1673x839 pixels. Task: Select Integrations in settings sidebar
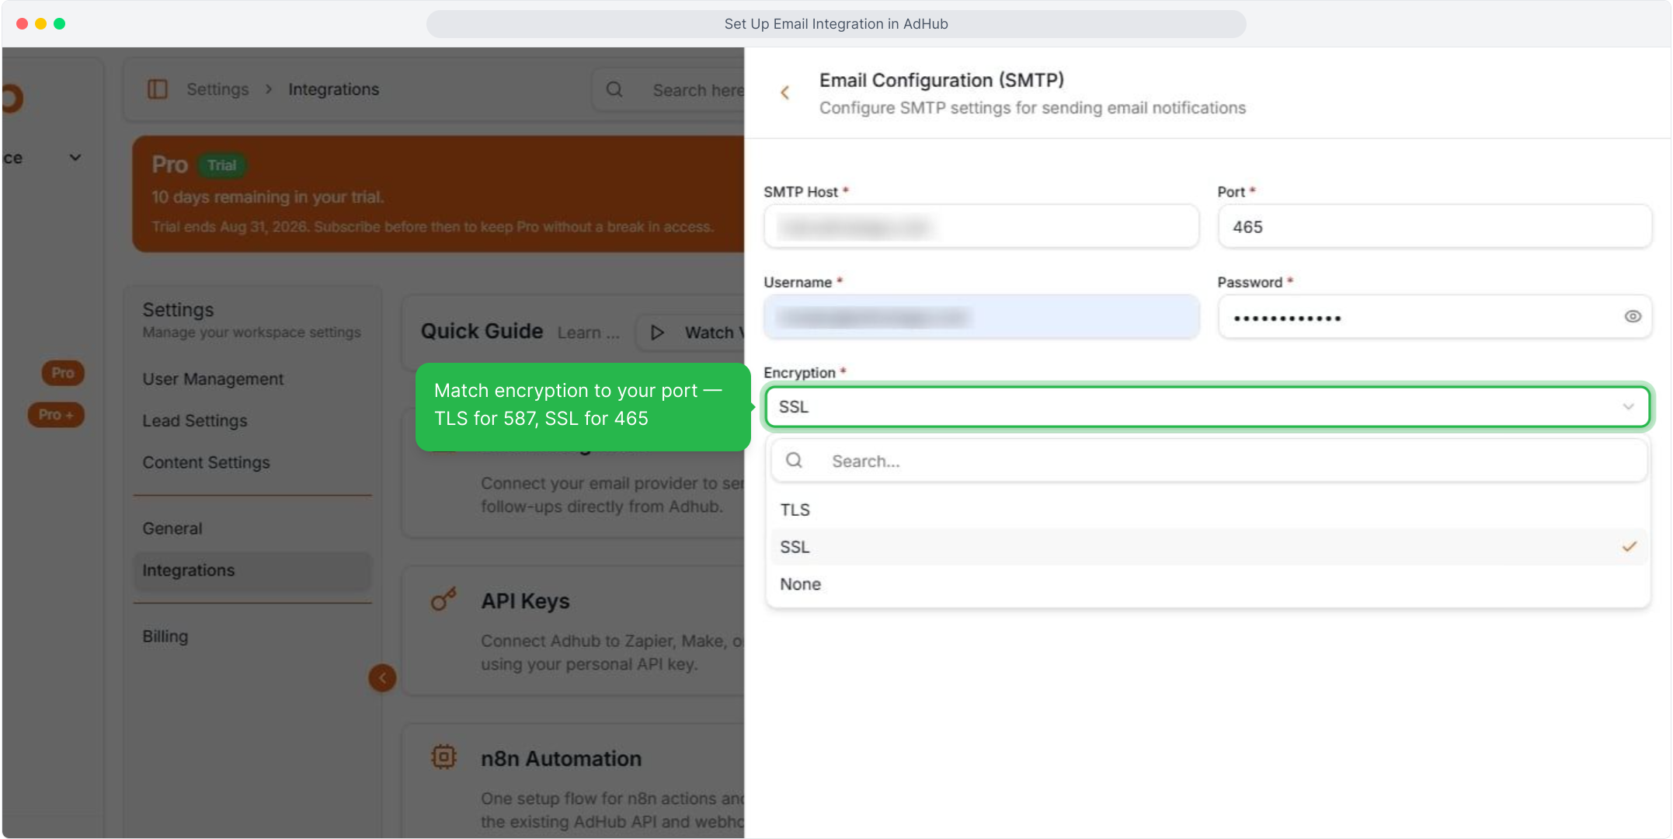coord(252,570)
